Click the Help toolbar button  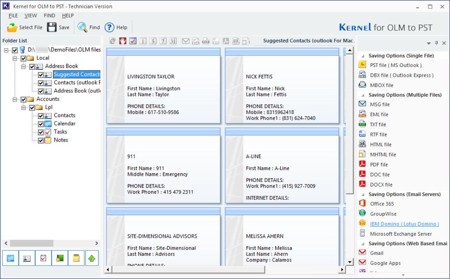[116, 27]
